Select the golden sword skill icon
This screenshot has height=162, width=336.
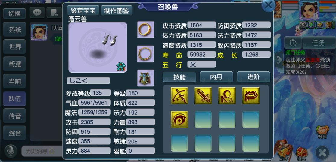click(x=203, y=96)
